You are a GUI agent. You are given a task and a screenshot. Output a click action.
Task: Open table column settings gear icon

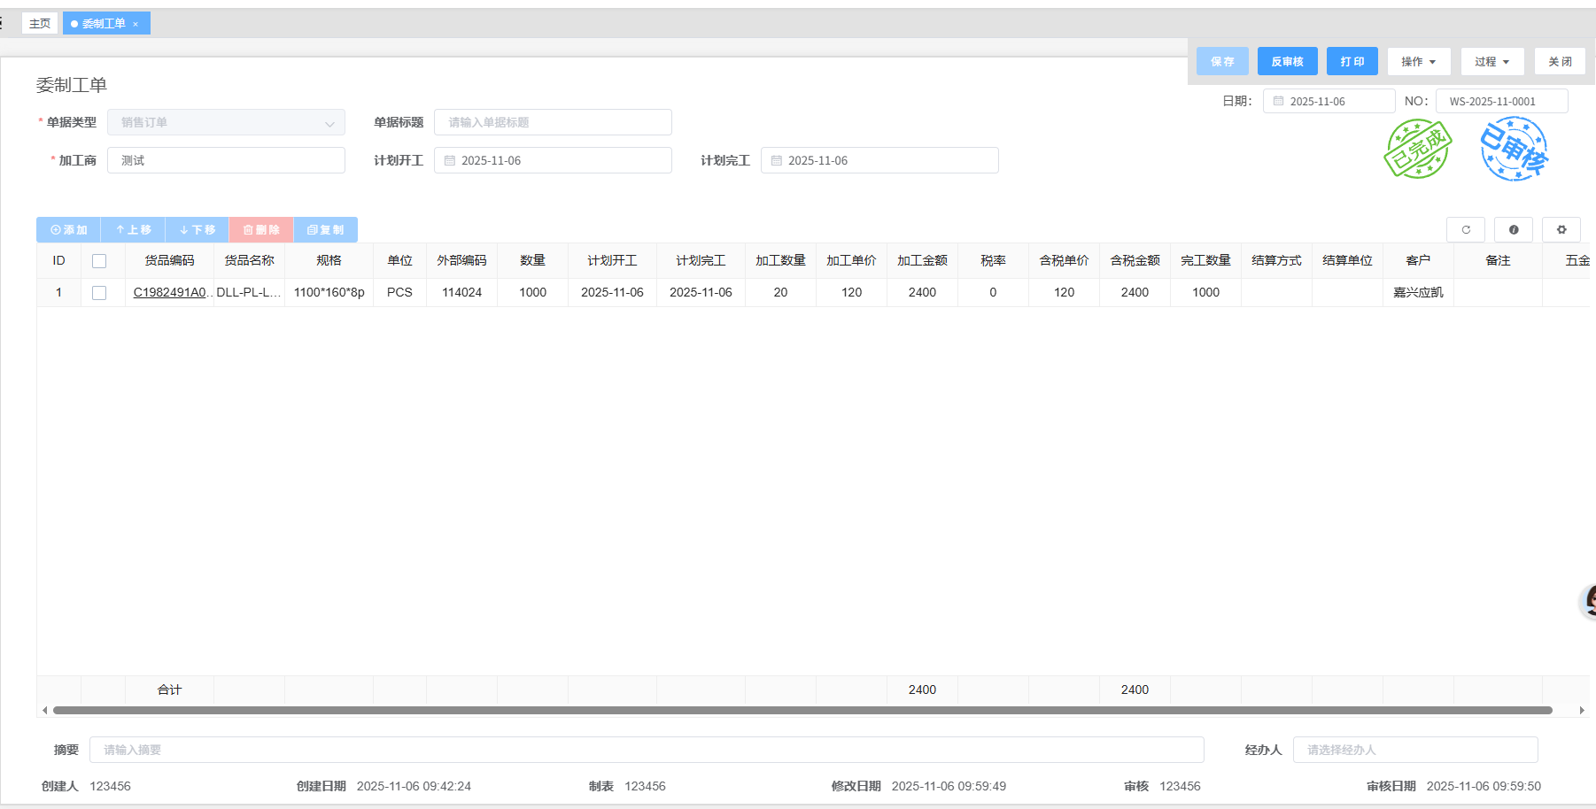(1561, 230)
